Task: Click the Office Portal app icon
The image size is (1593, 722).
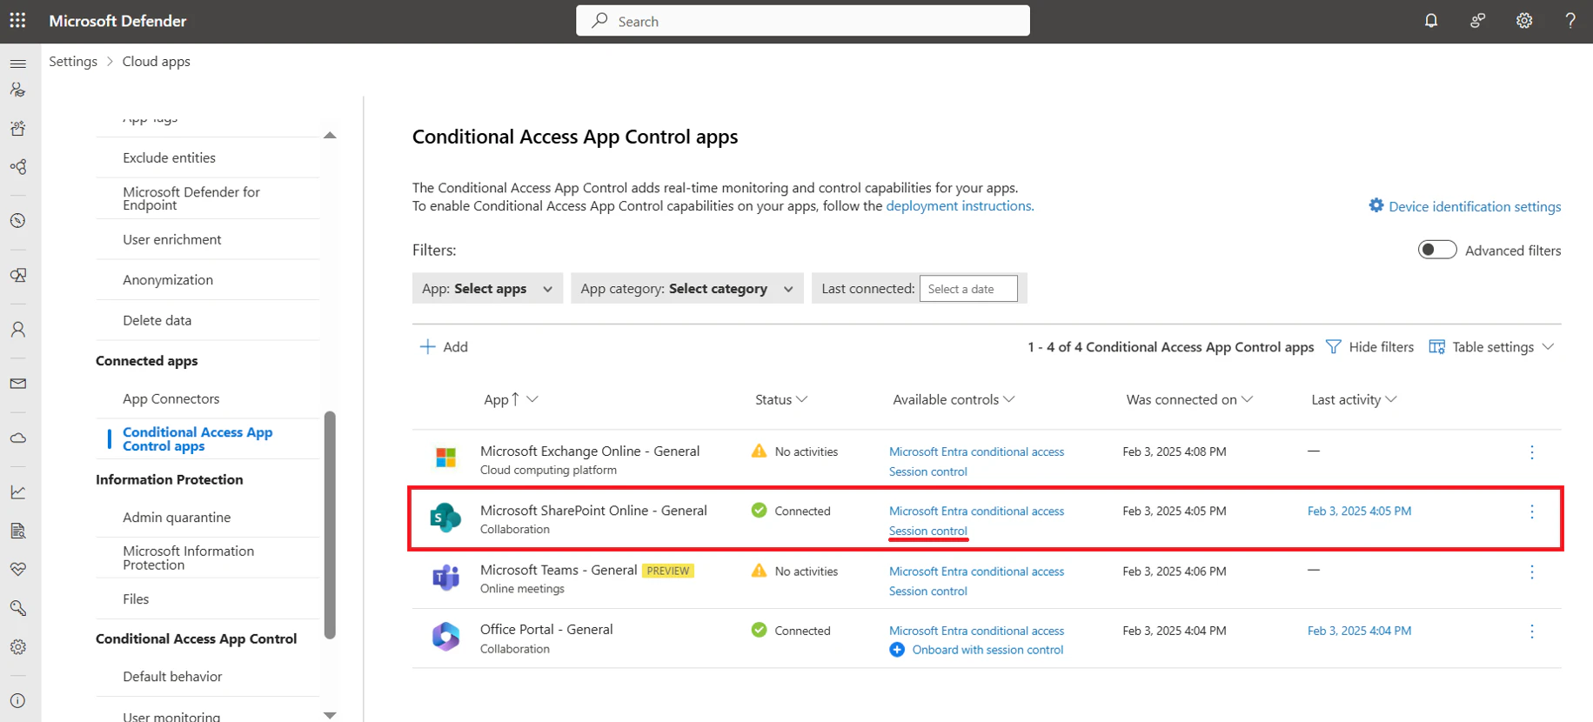Action: pos(446,637)
